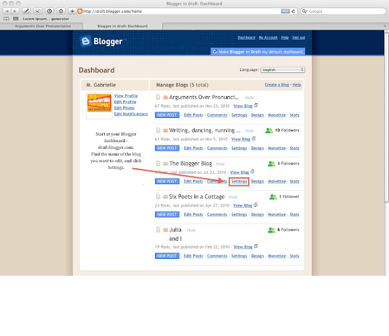Click Sign out in header
Screen dimensions: 389x336
click(298, 38)
